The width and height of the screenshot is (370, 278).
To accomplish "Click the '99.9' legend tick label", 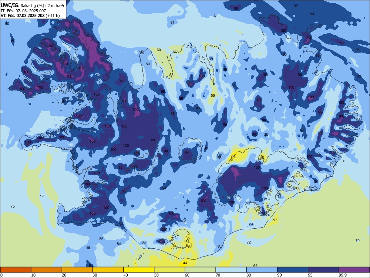I will 343,275.
